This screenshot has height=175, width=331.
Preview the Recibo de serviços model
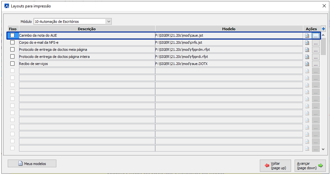[x=307, y=64]
